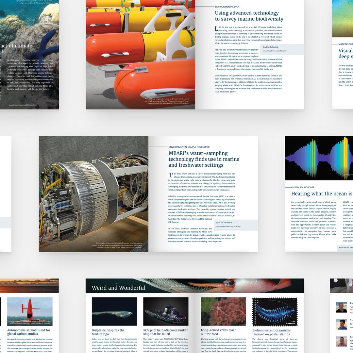Click 'Gulper eel inspires the MBARI logo' heading

[x=108, y=332]
